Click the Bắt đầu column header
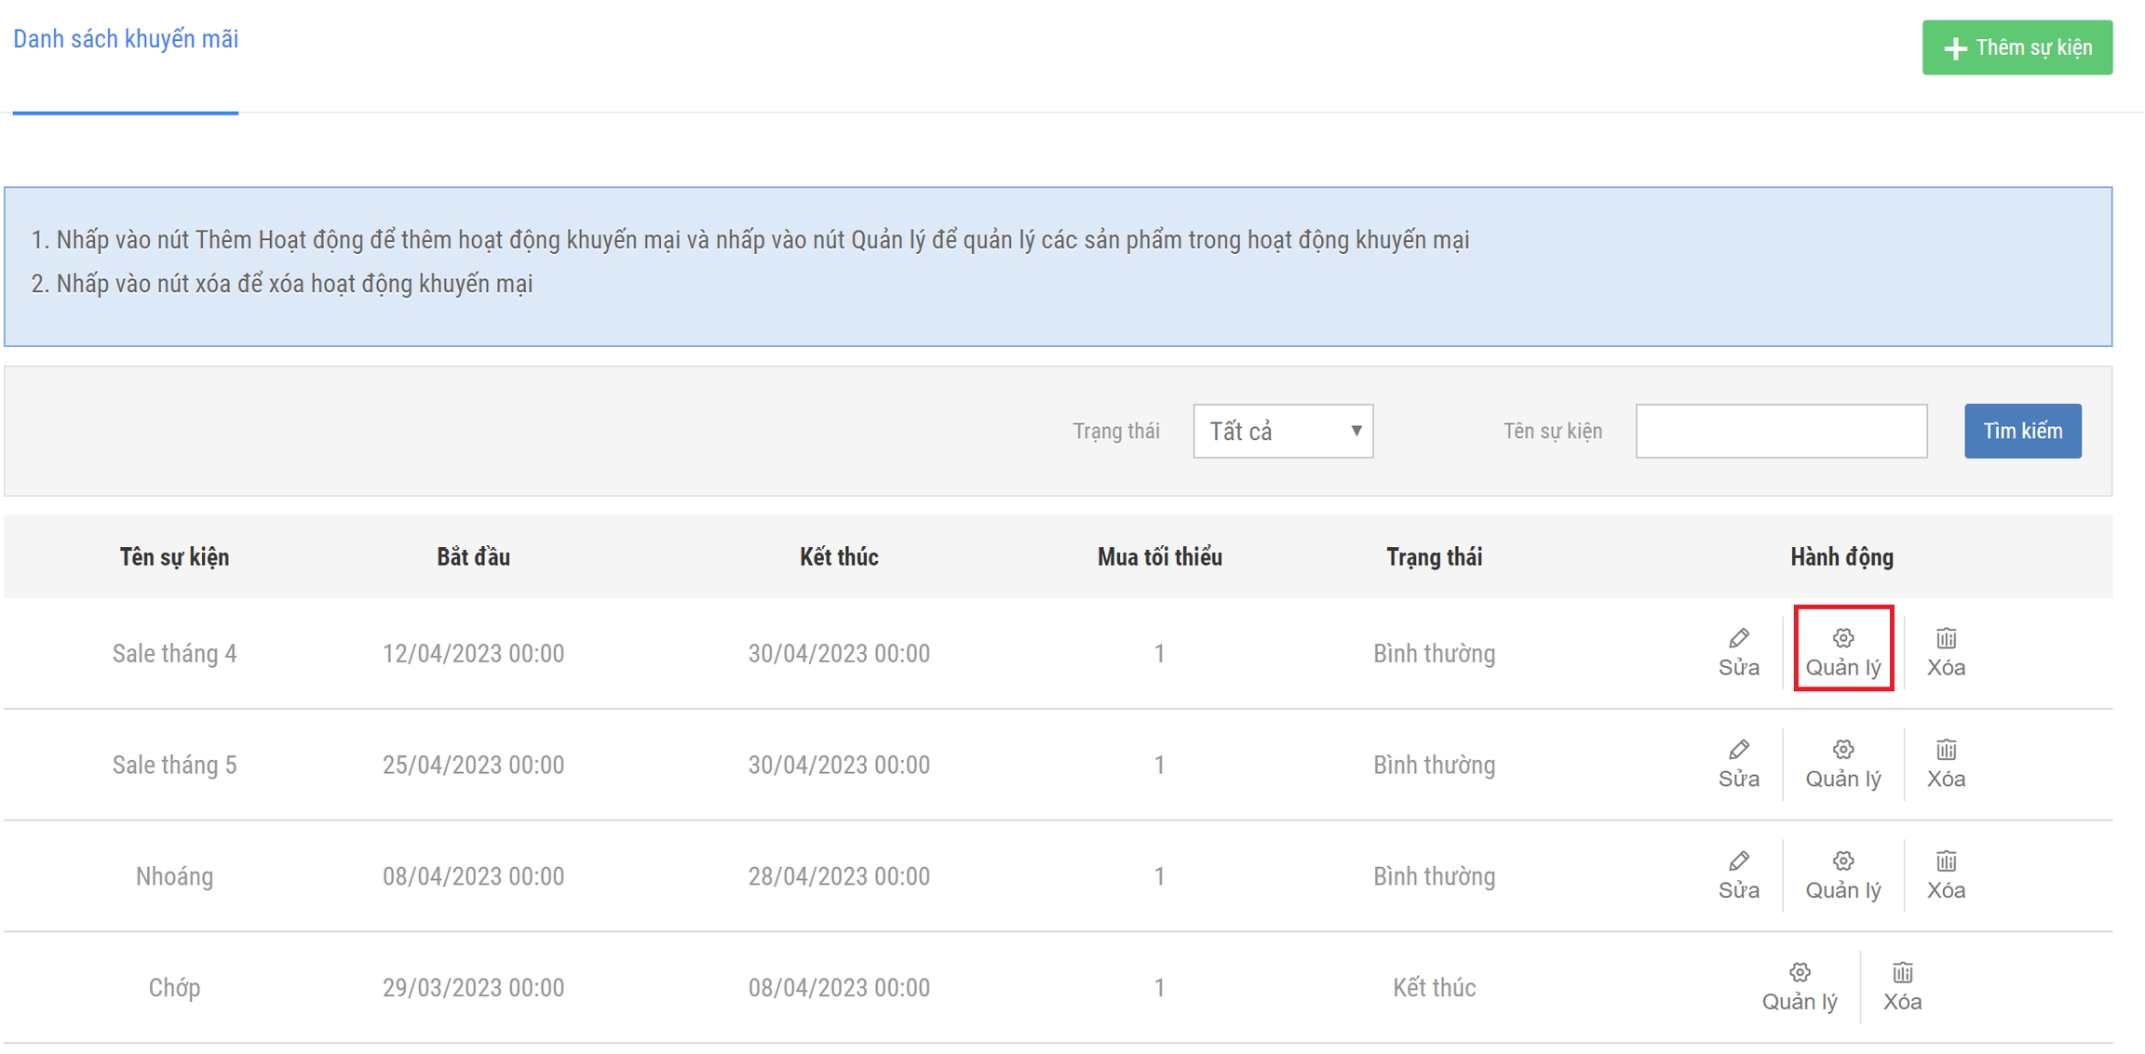The height and width of the screenshot is (1054, 2145). pyautogui.click(x=473, y=556)
